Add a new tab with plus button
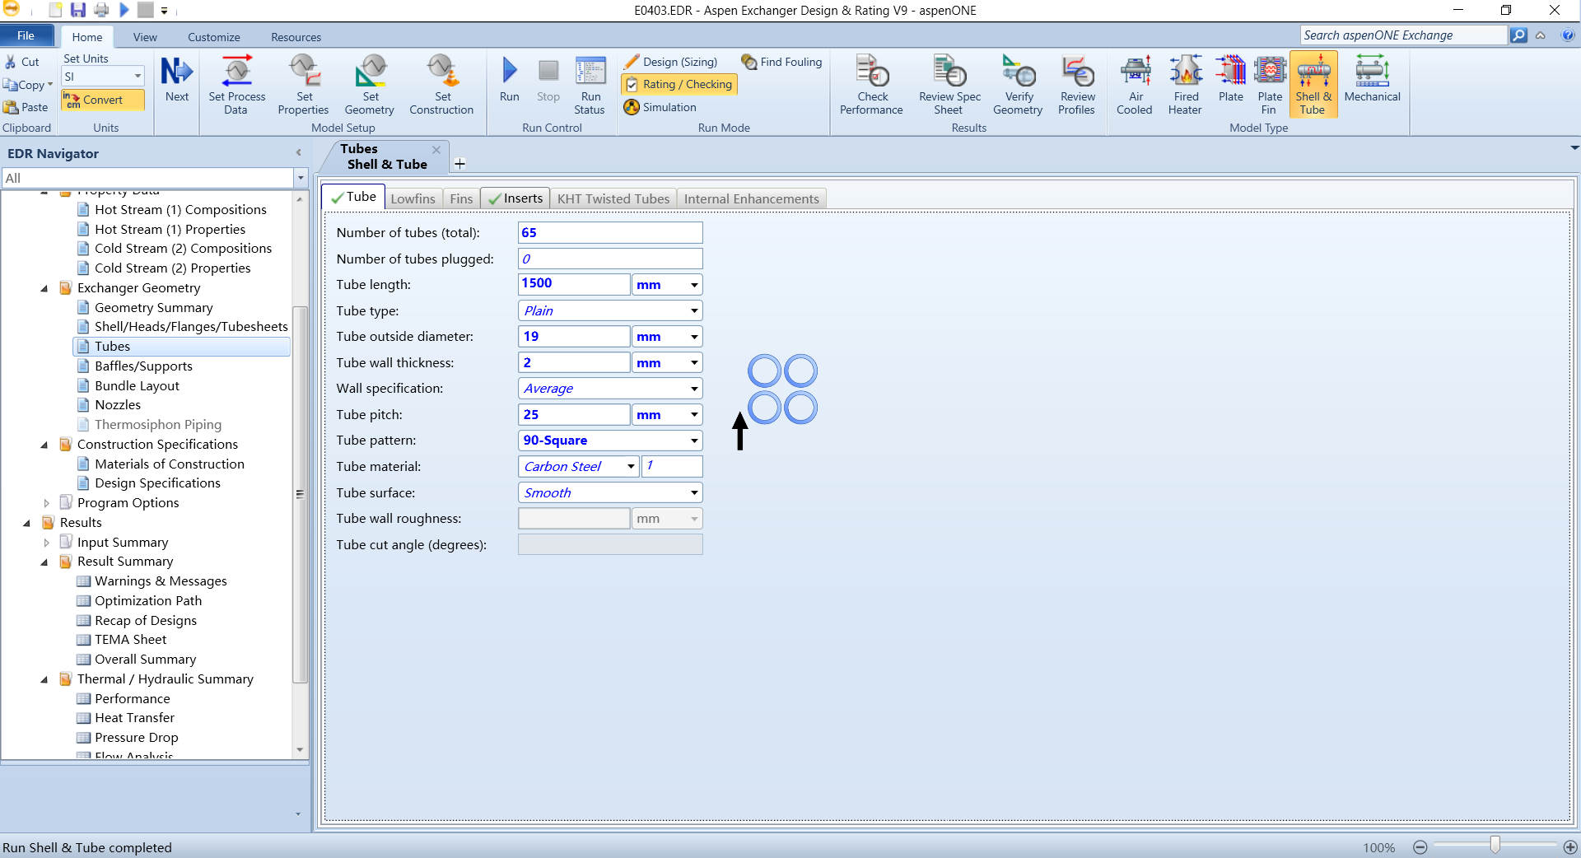Viewport: 1581px width, 858px height. click(459, 164)
